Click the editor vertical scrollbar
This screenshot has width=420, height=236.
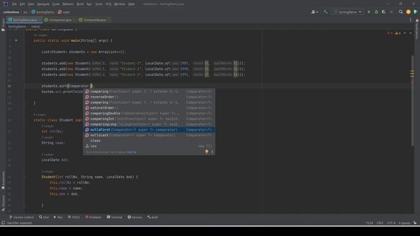click(412, 100)
